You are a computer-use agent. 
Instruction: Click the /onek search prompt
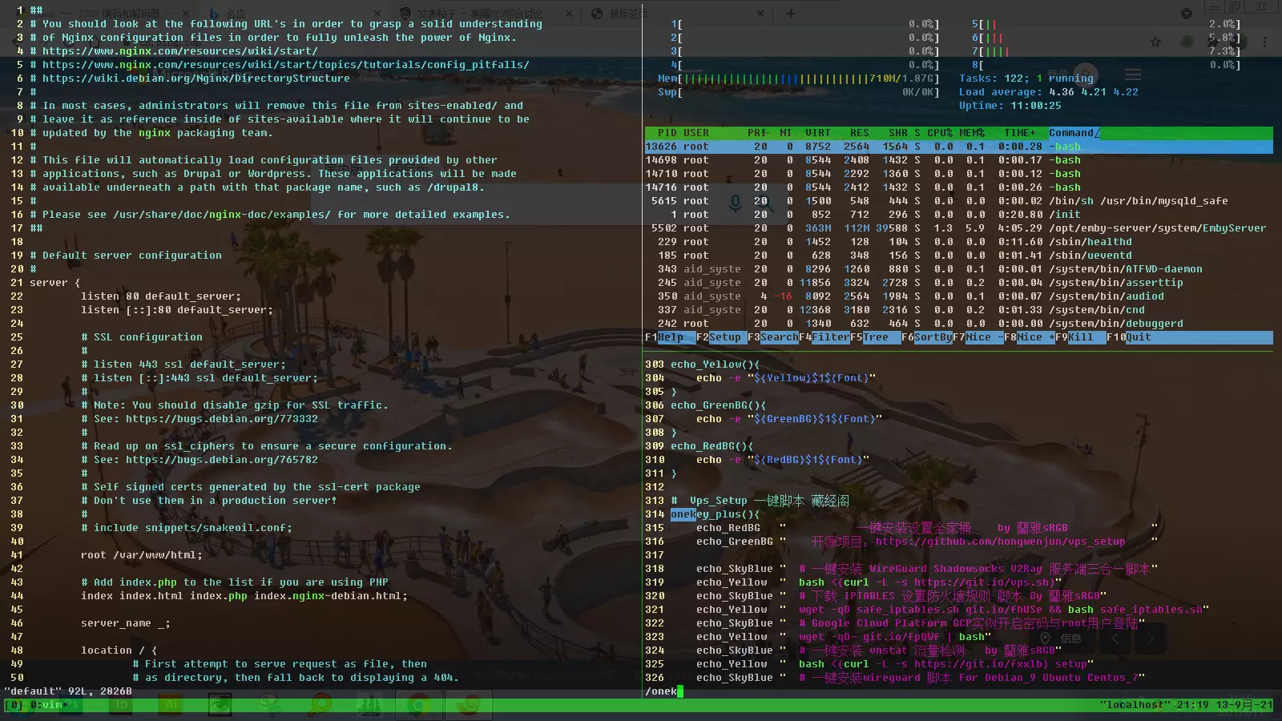(x=664, y=691)
